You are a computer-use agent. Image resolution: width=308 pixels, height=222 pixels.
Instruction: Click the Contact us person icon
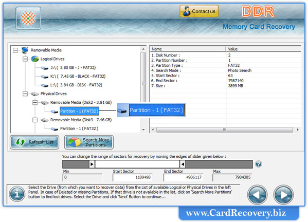[186, 11]
